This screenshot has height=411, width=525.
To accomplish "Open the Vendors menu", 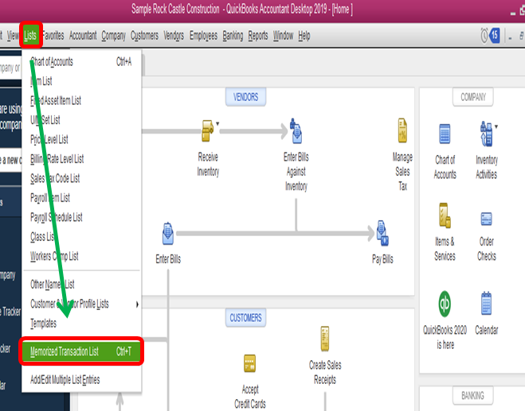I will point(174,36).
